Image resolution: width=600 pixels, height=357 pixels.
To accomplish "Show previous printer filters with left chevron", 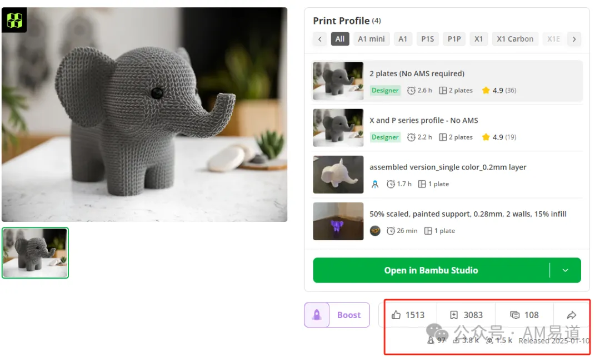I will pyautogui.click(x=319, y=39).
